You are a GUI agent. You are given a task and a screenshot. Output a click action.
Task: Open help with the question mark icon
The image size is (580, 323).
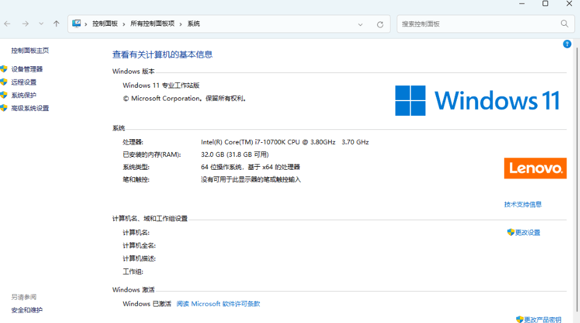pyautogui.click(x=567, y=44)
